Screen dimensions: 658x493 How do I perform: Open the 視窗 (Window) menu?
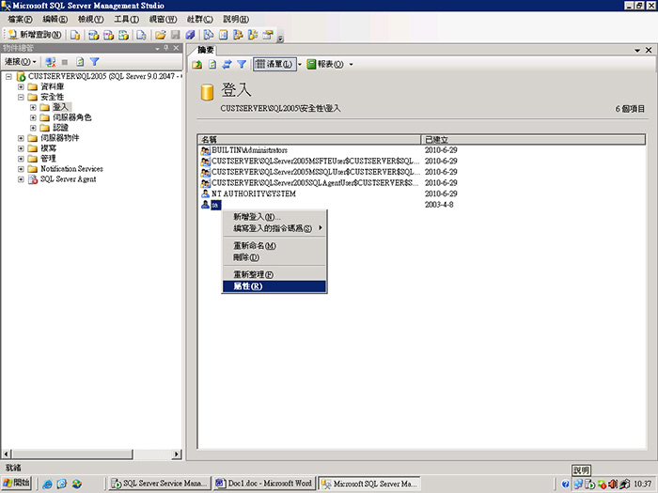click(x=163, y=20)
